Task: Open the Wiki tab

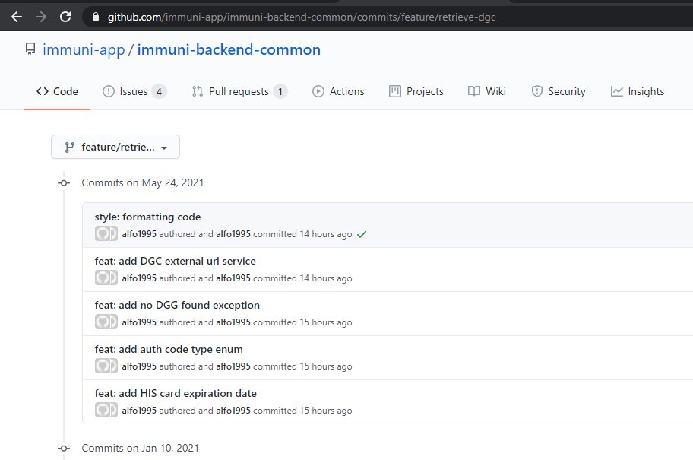Action: [x=486, y=91]
